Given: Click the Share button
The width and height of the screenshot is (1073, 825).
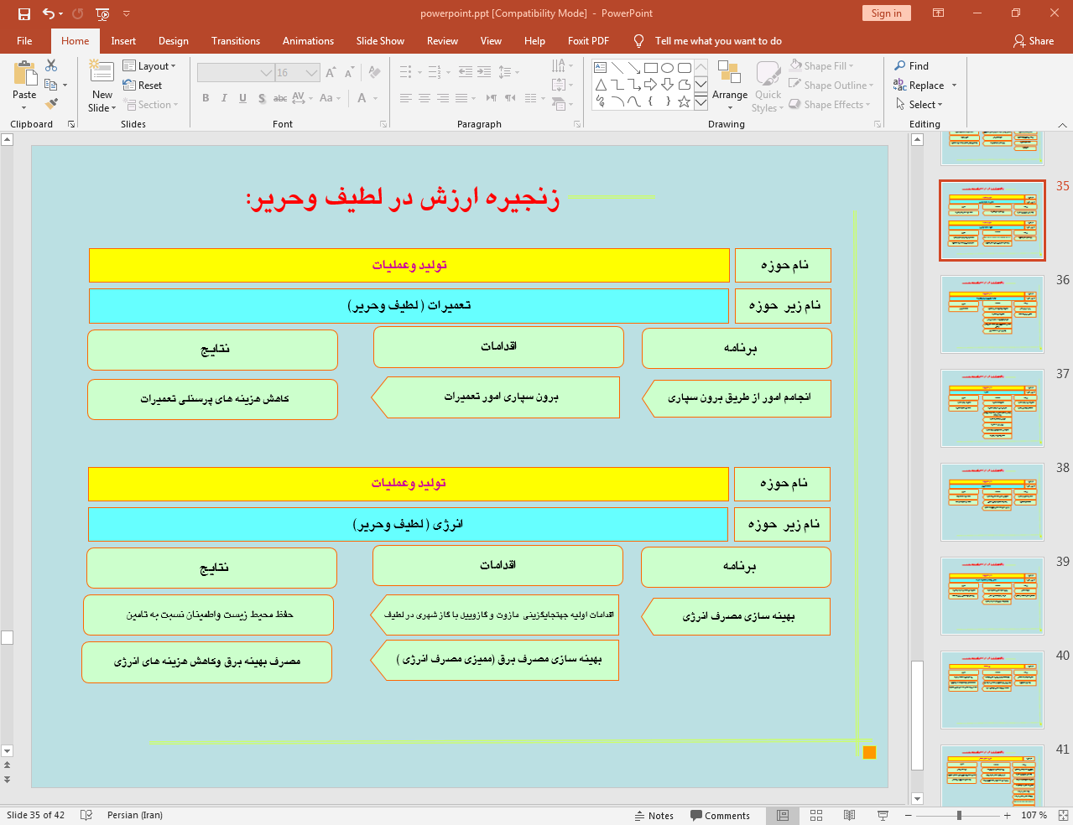Looking at the screenshot, I should click(1034, 40).
